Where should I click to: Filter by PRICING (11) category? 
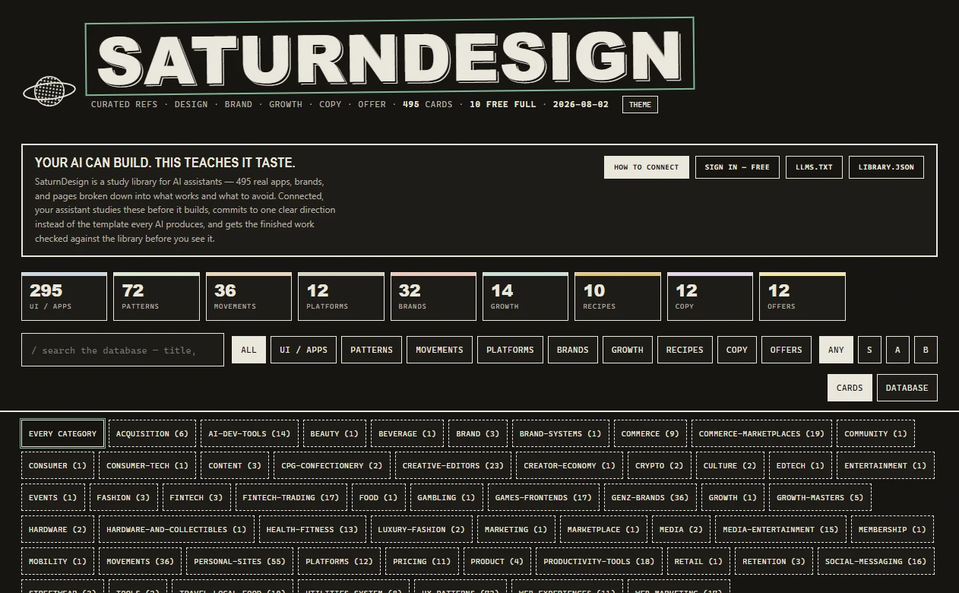(422, 561)
